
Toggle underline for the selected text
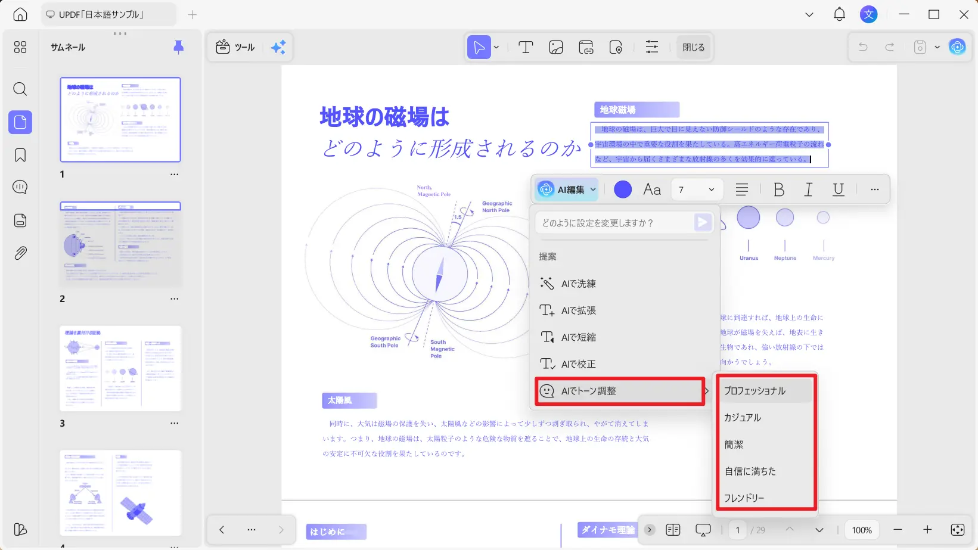[838, 189]
